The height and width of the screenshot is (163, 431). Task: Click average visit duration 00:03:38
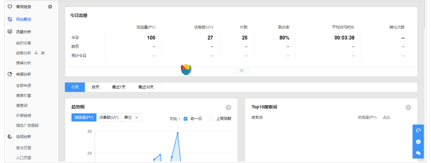(344, 38)
